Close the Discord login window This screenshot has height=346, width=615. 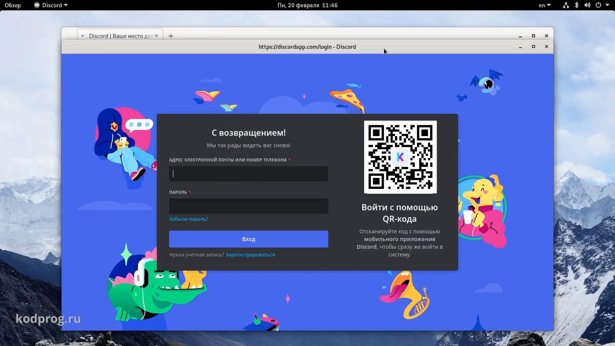pyautogui.click(x=546, y=47)
